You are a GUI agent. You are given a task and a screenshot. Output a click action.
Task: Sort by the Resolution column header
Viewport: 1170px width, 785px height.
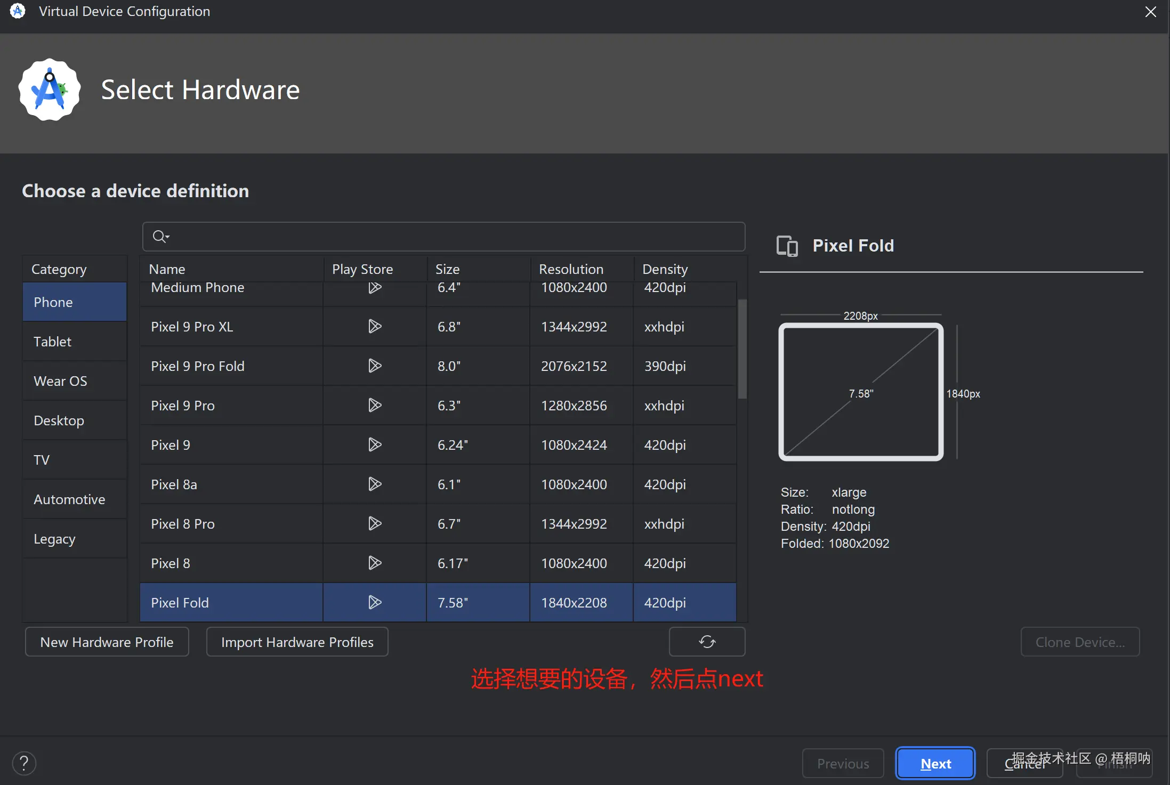pyautogui.click(x=582, y=269)
